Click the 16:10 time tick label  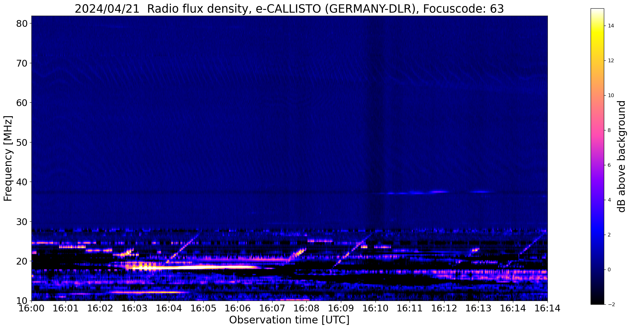click(375, 308)
